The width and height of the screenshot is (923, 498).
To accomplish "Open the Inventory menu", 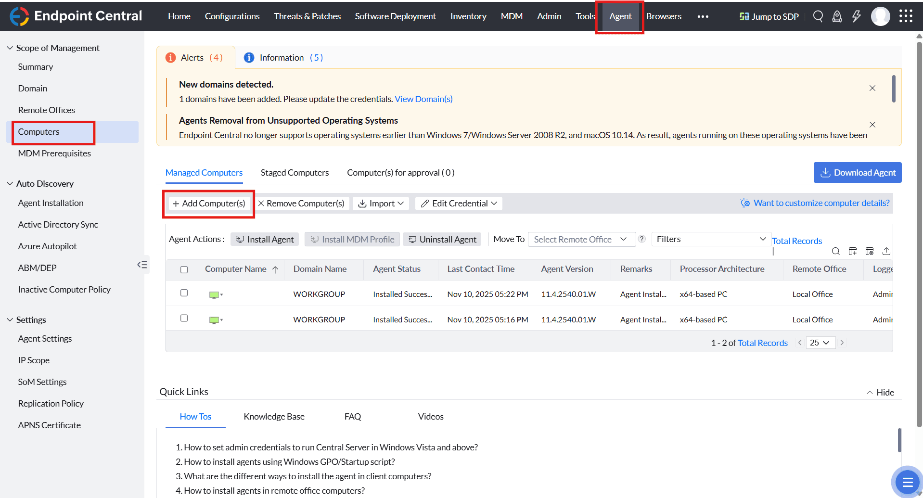I will pyautogui.click(x=468, y=16).
